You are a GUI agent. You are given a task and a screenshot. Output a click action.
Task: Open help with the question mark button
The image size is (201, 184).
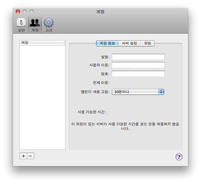point(179,157)
